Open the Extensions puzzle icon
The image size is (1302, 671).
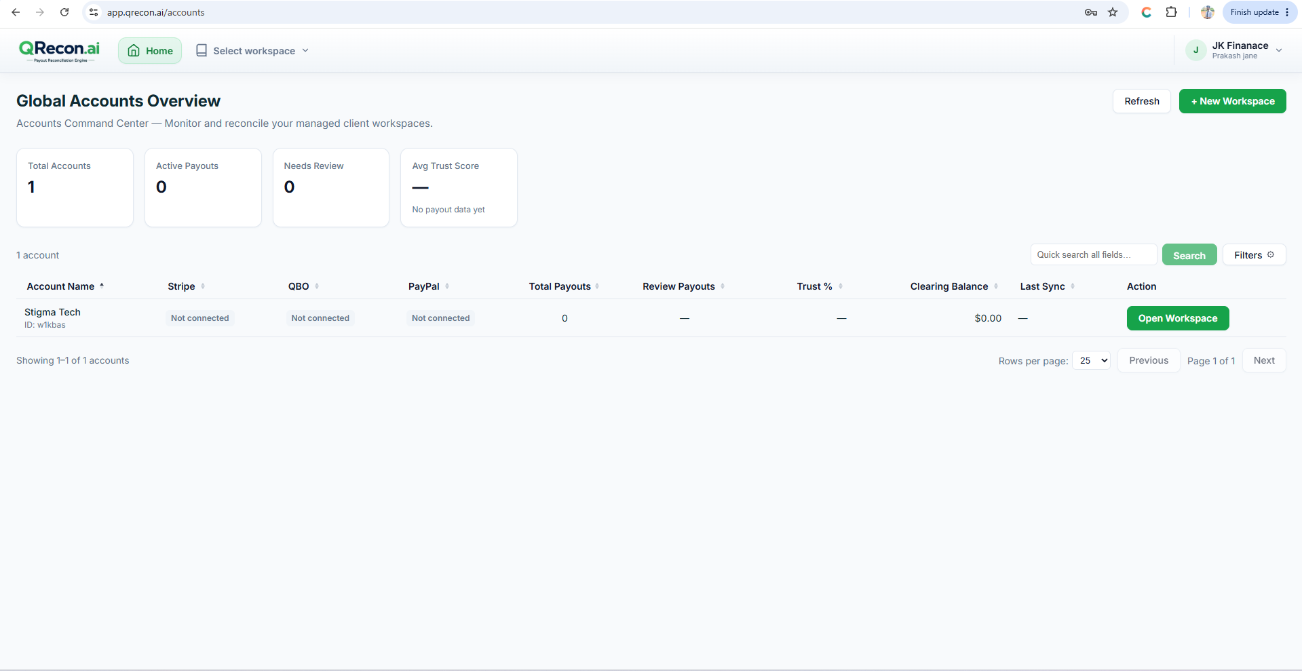click(x=1171, y=12)
